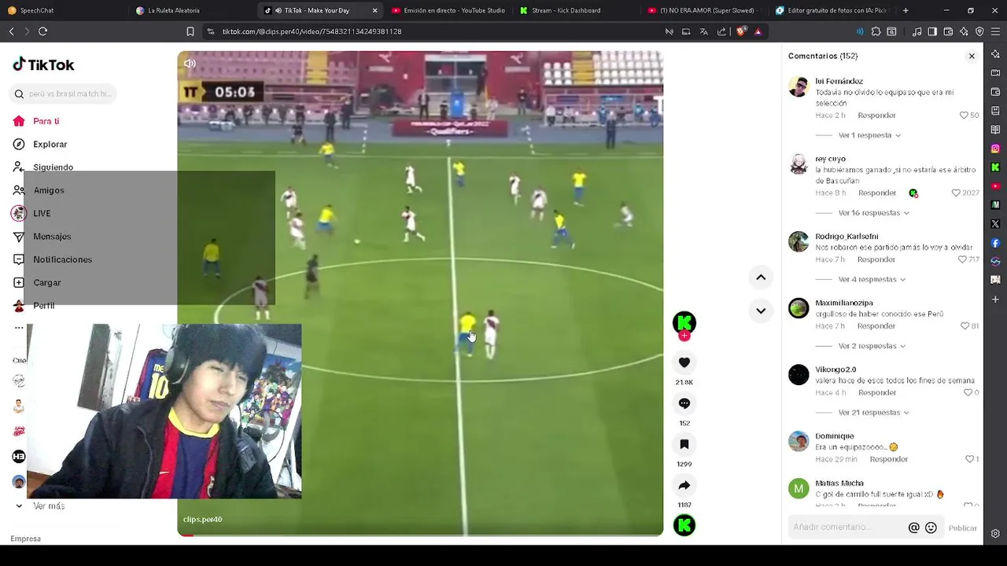The height and width of the screenshot is (566, 1007).
Task: Expand Ver 21 respuestas under Vikongo2.0
Action: 873,412
